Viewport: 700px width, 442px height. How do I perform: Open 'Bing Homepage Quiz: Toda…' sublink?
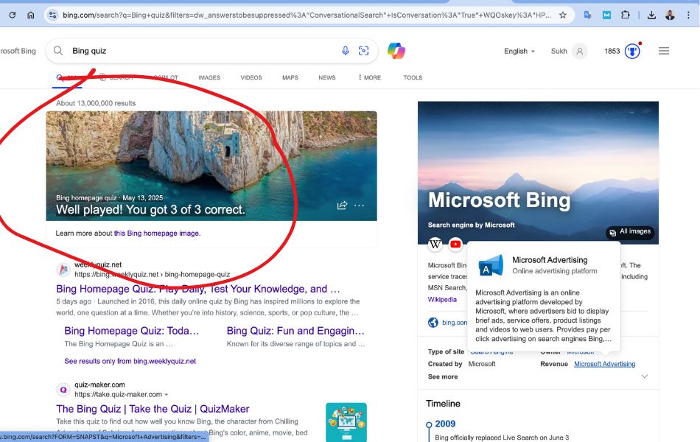tap(132, 331)
